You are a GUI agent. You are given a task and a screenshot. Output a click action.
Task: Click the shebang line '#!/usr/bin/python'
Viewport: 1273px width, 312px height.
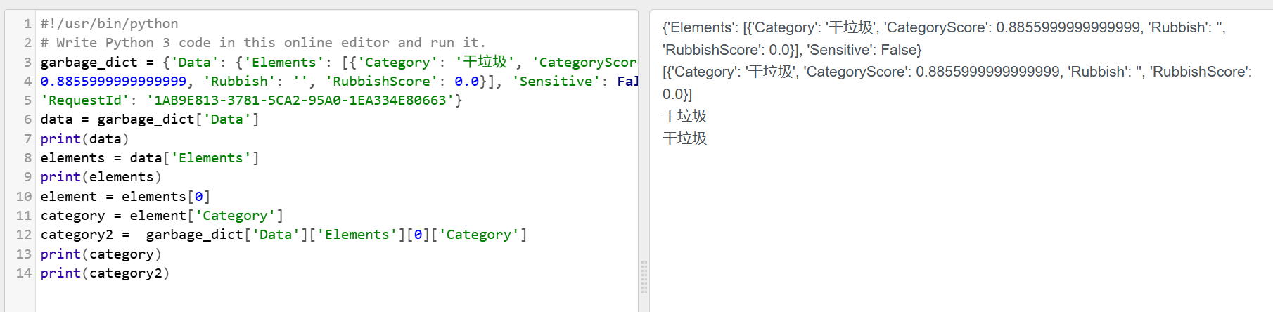pyautogui.click(x=109, y=24)
